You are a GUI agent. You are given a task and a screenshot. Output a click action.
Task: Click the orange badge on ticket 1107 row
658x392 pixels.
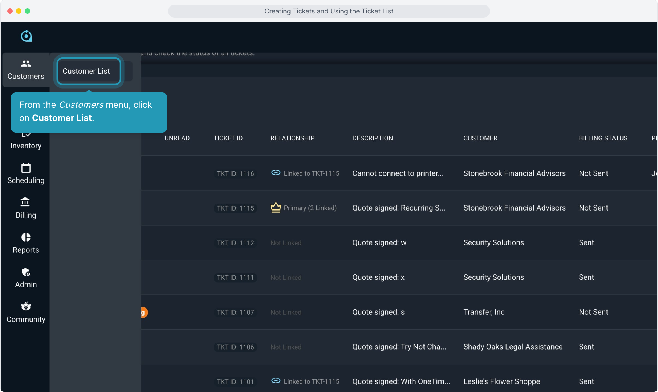(144, 313)
